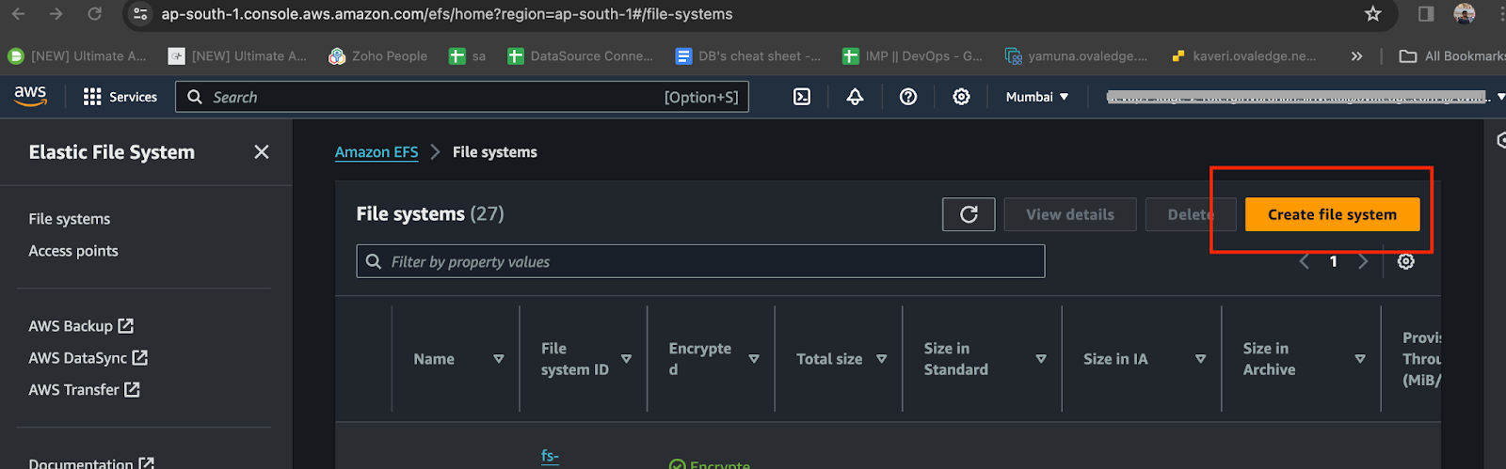Open kaveri.ovaledge.ne... bookmark
Image resolution: width=1506 pixels, height=469 pixels.
pos(1243,56)
